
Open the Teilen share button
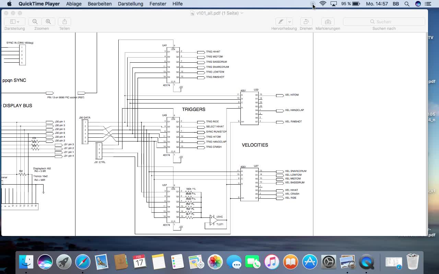pyautogui.click(x=64, y=22)
